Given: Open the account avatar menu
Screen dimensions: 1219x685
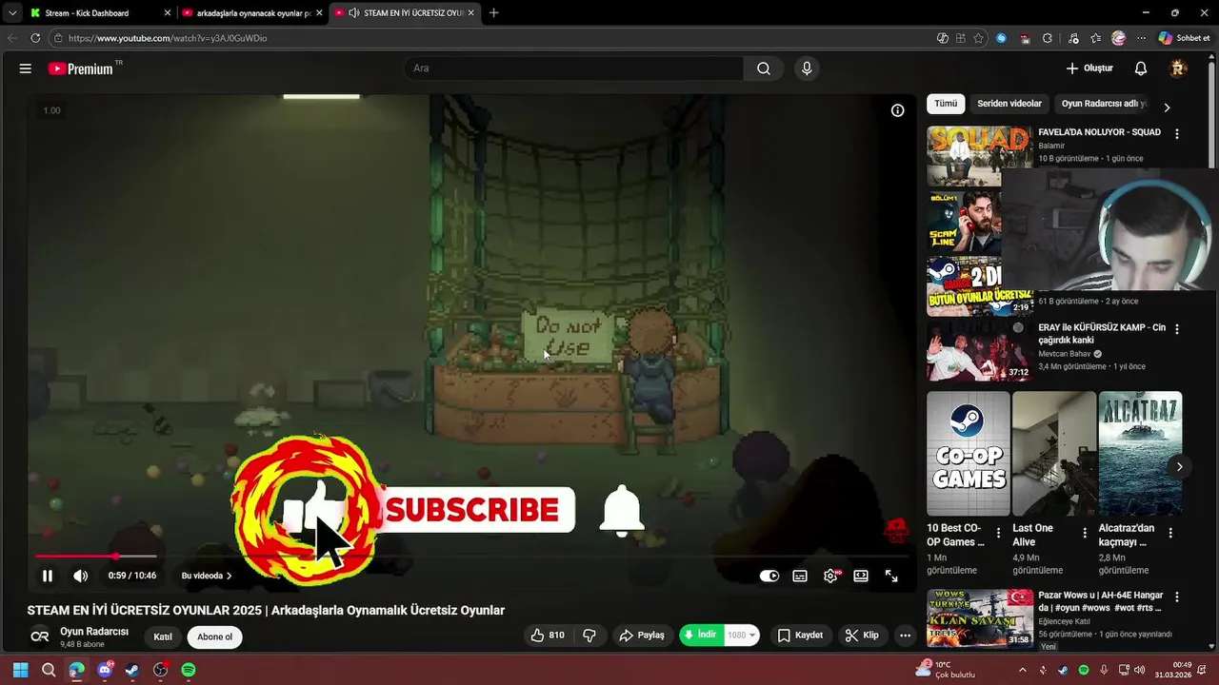Looking at the screenshot, I should (1178, 68).
